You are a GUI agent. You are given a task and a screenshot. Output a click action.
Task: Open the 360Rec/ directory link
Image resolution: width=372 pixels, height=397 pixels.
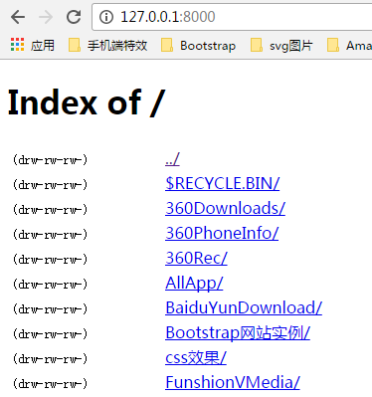pos(196,258)
